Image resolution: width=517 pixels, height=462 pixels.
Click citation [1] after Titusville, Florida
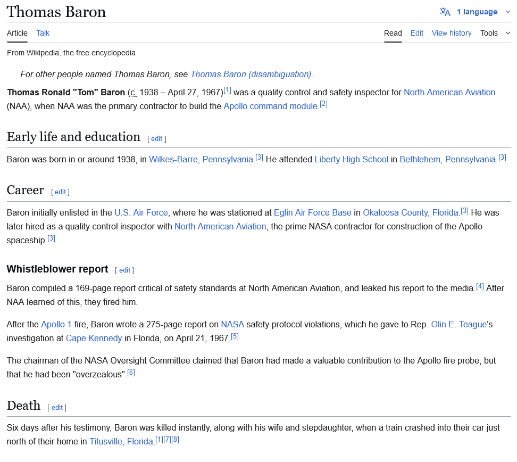pos(159,440)
